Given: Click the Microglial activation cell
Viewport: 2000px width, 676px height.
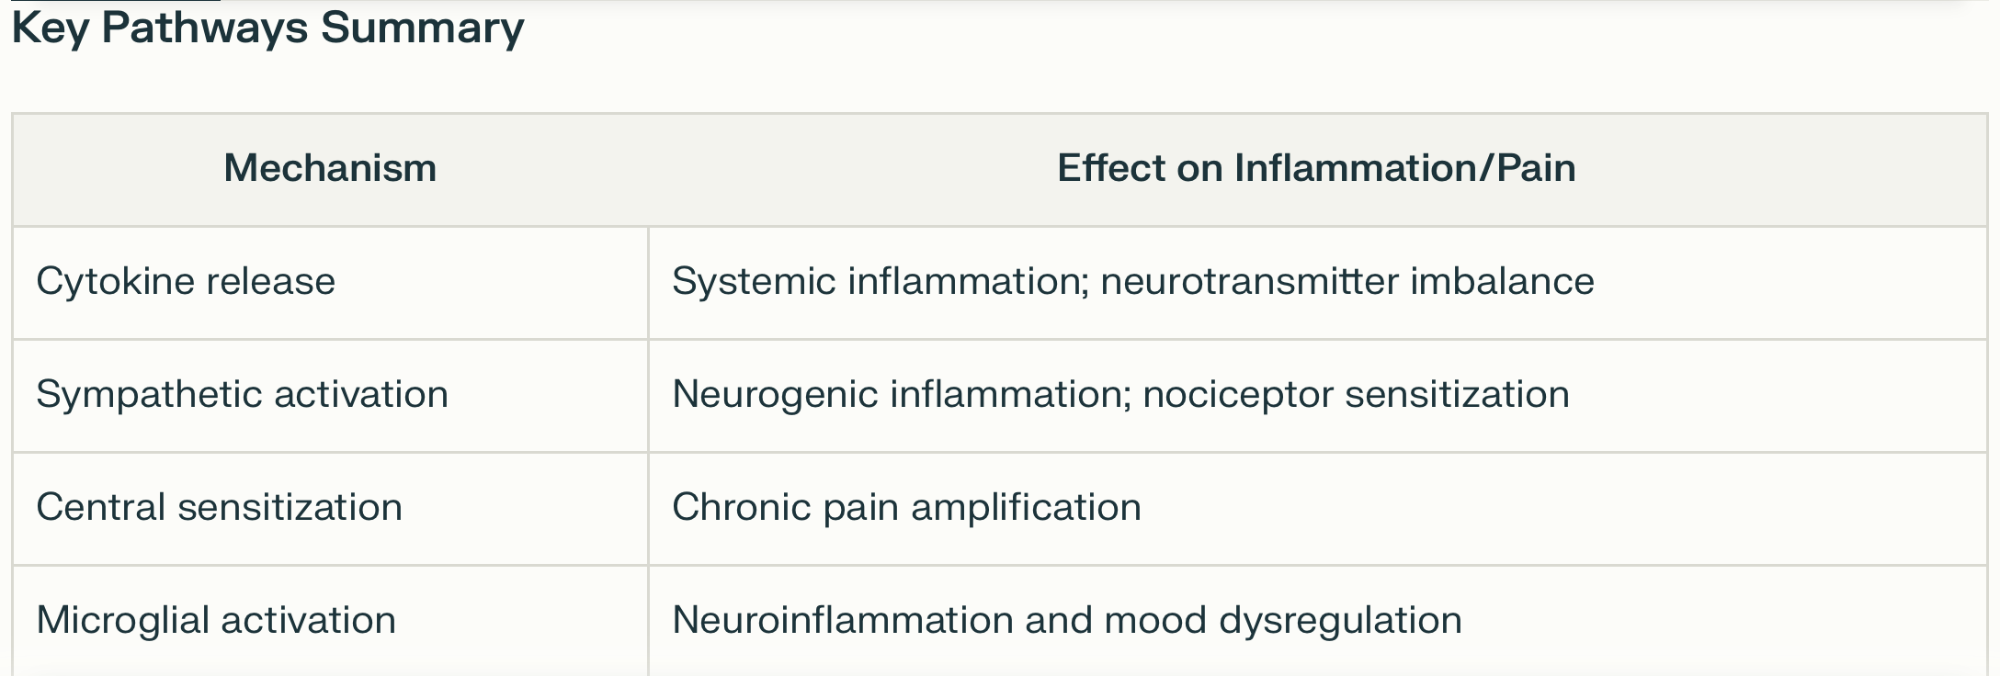Looking at the screenshot, I should pyautogui.click(x=330, y=622).
